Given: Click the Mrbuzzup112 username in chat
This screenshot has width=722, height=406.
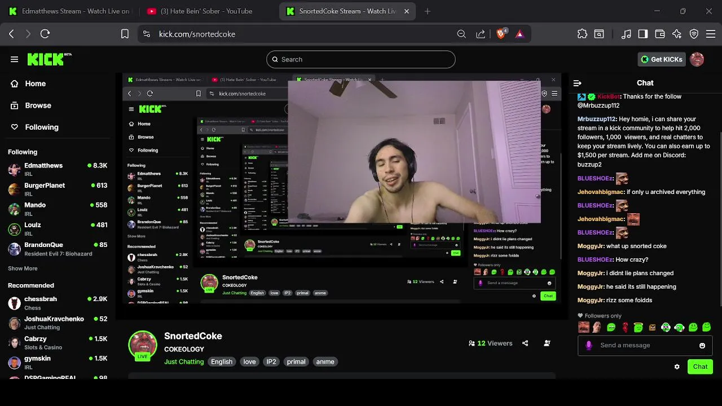Looking at the screenshot, I should 596,119.
